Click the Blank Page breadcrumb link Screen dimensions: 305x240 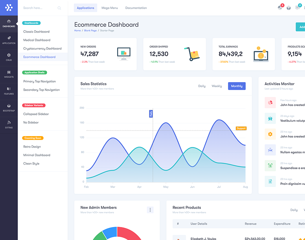pyautogui.click(x=90, y=31)
